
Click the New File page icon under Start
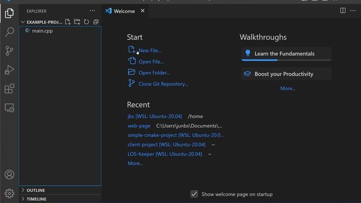tap(131, 50)
